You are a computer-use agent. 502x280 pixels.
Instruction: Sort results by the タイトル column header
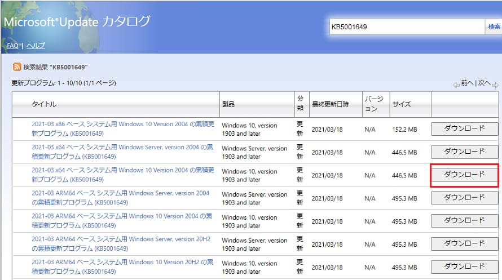click(44, 104)
